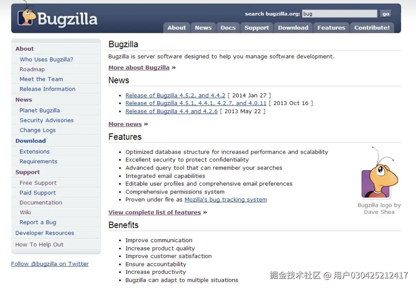Click 'Comprehensive permissions system' text
The width and height of the screenshot is (416, 288).
(175, 192)
